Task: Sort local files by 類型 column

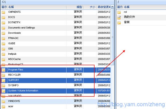Action: point(79,7)
